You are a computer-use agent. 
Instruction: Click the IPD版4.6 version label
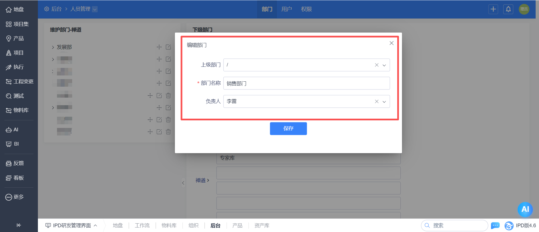point(526,226)
